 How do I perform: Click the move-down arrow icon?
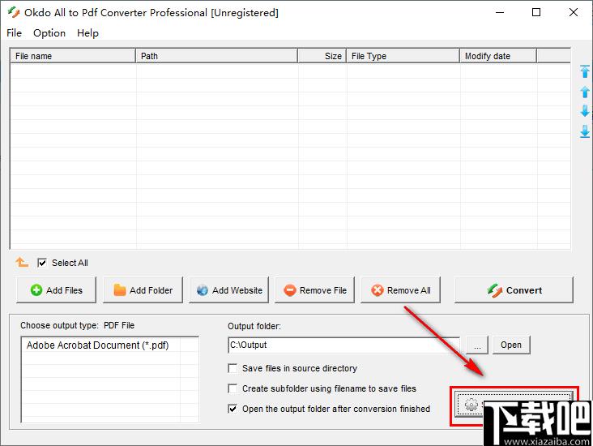pyautogui.click(x=585, y=111)
